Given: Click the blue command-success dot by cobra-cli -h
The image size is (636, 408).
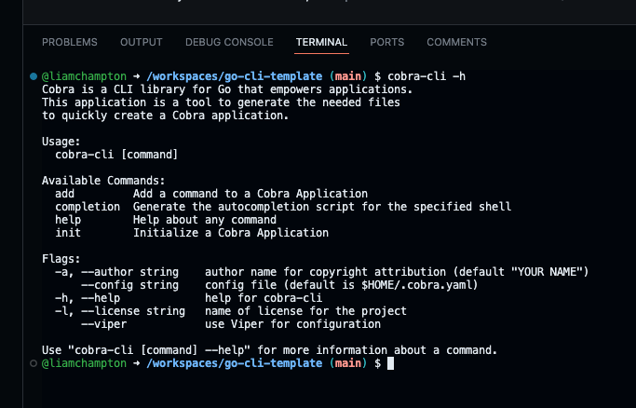Looking at the screenshot, I should [x=34, y=76].
